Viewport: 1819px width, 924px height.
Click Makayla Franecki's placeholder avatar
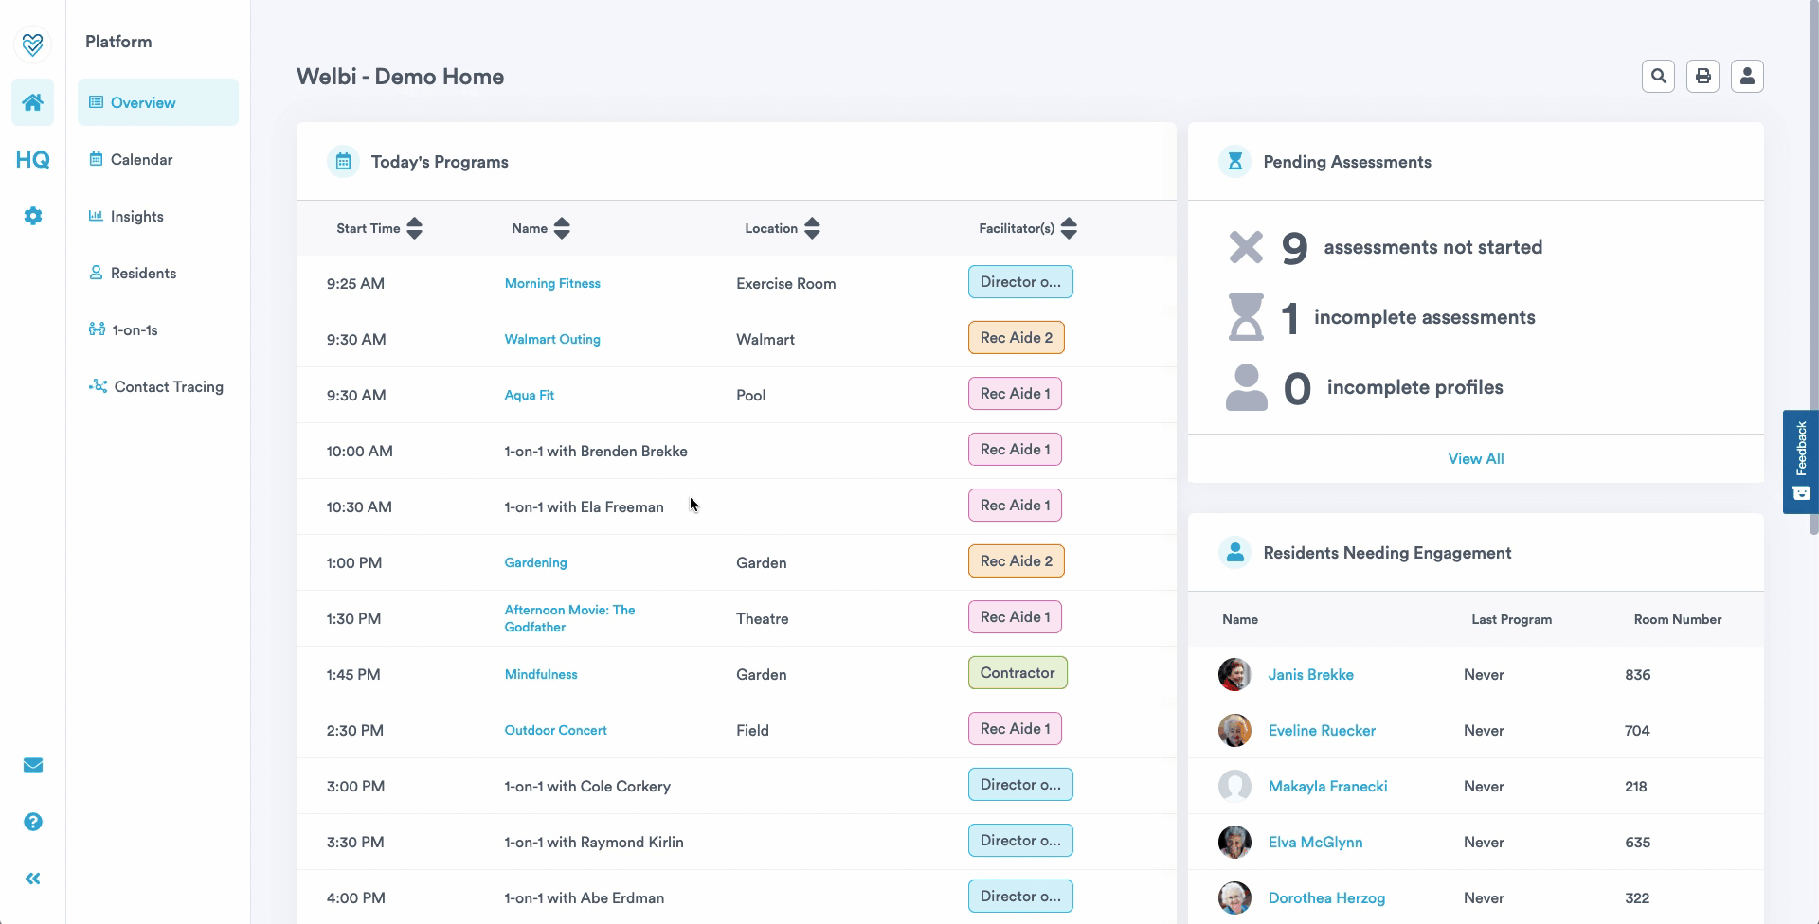click(1234, 786)
